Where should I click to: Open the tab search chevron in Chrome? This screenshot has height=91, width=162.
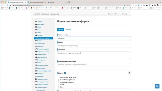point(160,2)
